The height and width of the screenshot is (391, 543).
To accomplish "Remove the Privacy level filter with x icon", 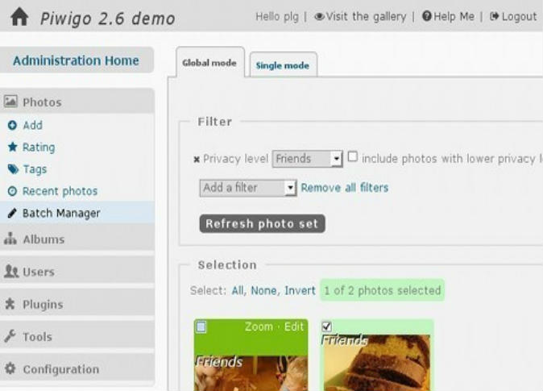I will coord(197,160).
